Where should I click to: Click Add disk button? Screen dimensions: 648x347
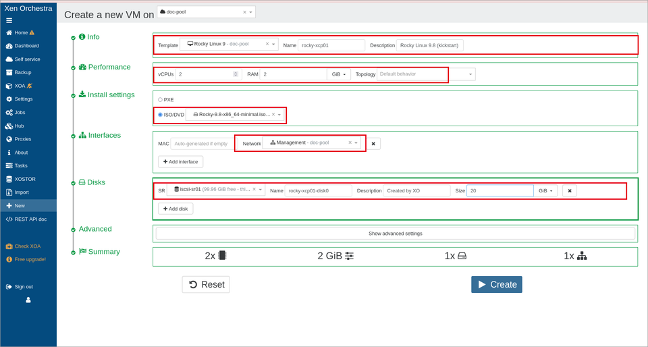coord(175,209)
